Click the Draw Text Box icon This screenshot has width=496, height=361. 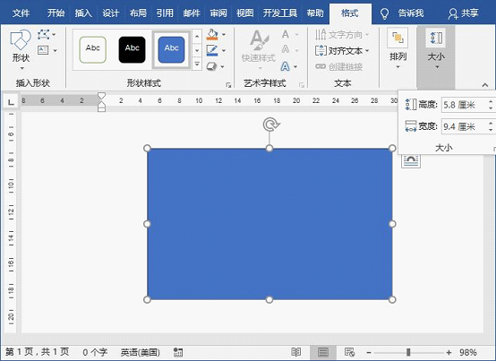point(43,50)
